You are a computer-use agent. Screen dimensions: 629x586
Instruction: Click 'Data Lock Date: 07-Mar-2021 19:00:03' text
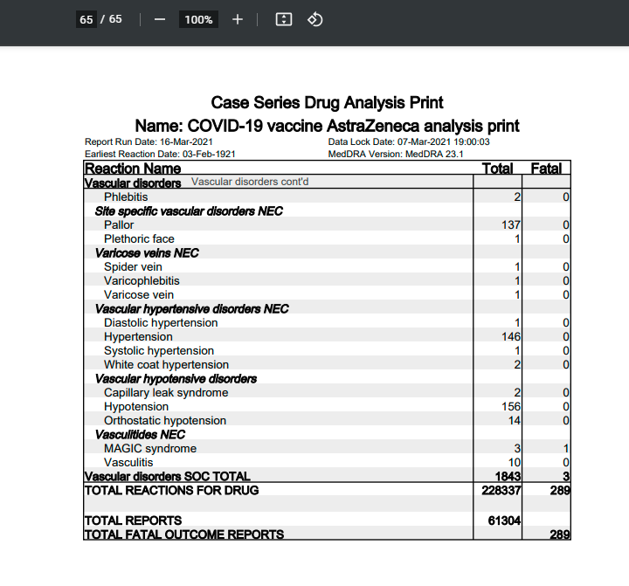[x=409, y=142]
